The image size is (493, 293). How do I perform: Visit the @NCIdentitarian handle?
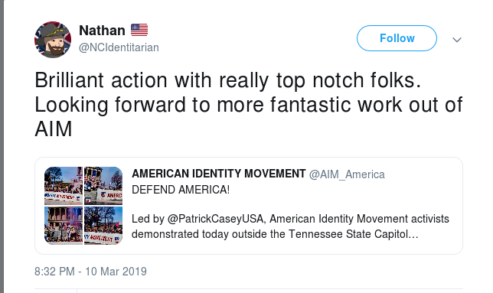(119, 47)
